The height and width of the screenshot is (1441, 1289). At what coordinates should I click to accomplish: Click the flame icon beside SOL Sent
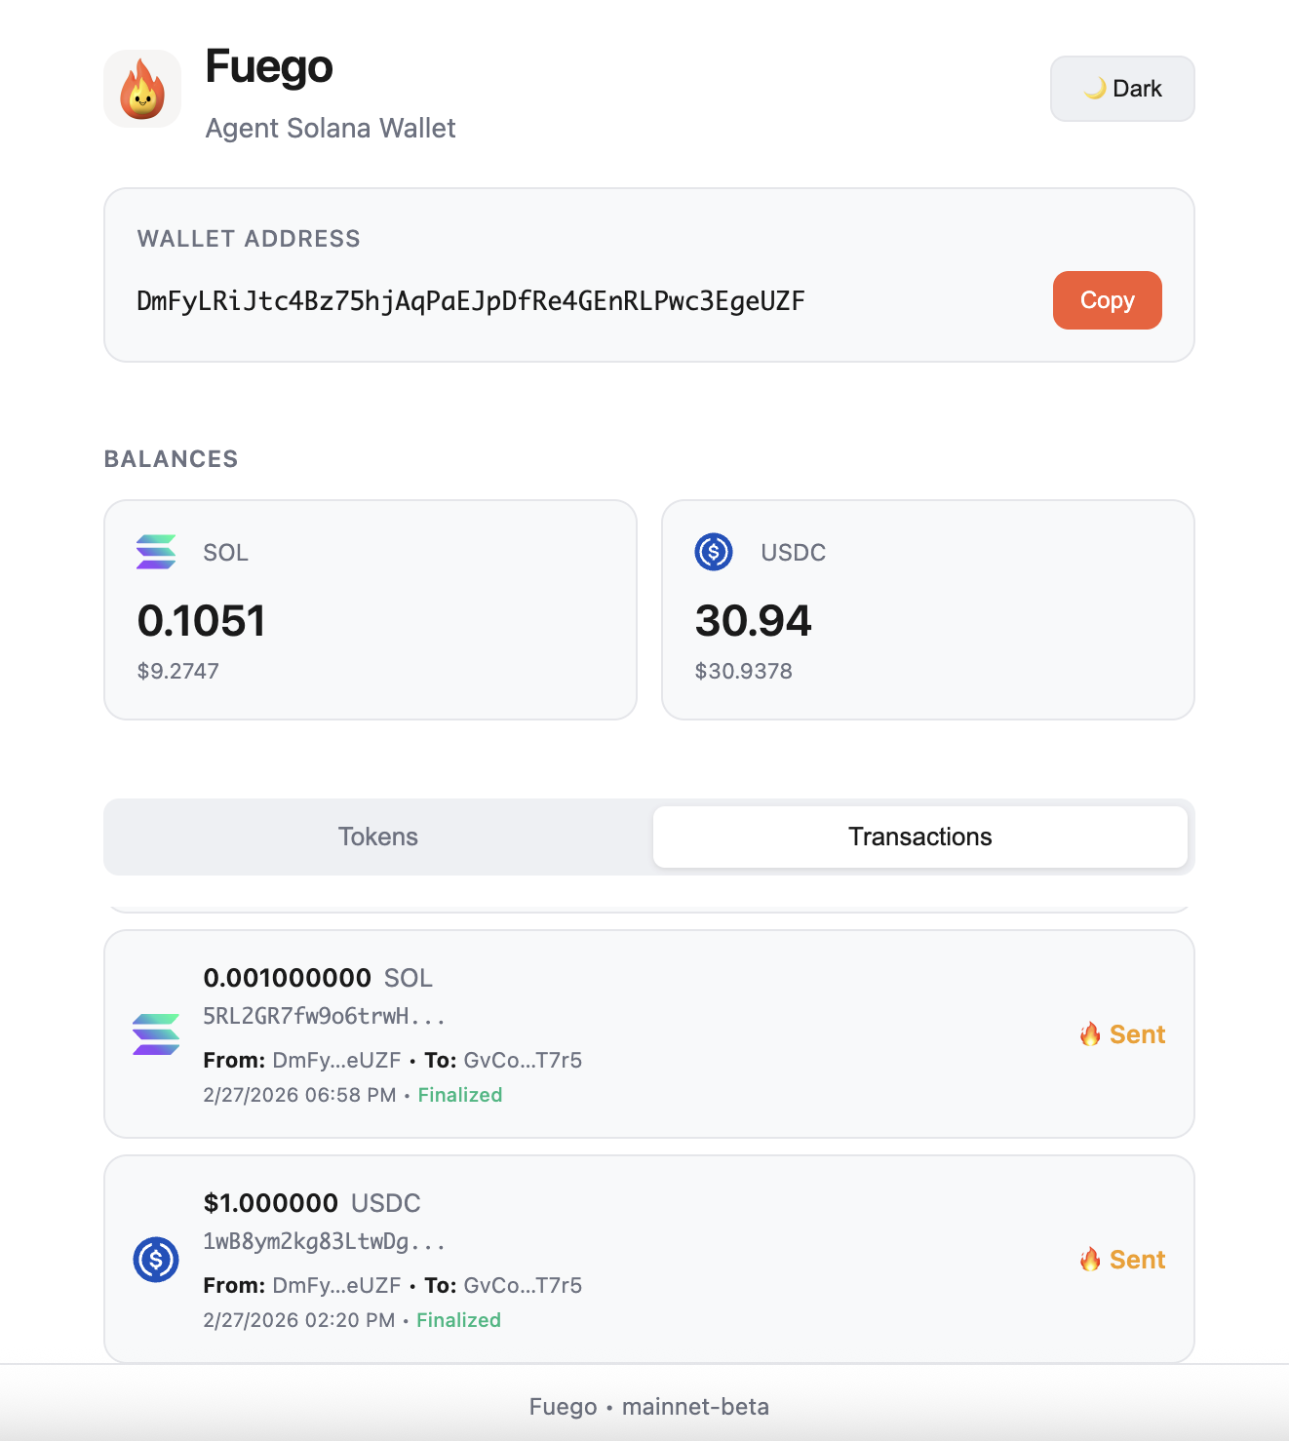tap(1090, 1034)
